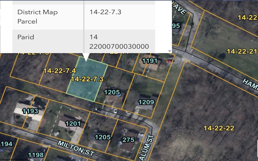Click the 14-22-21 parcel label
258x161 pixels.
242,52
